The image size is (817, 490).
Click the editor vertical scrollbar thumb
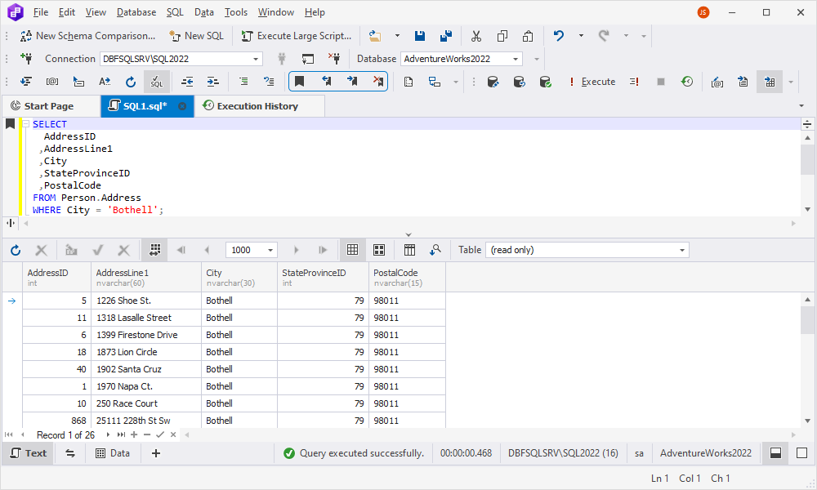808,160
